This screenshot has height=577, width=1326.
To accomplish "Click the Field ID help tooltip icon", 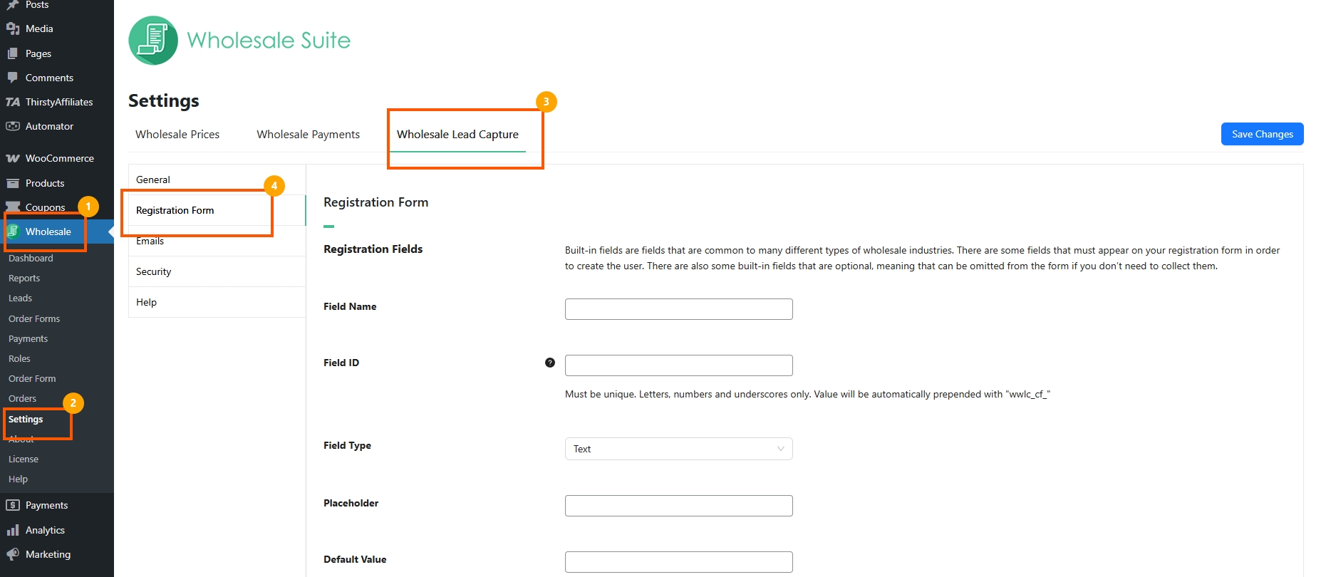I will pos(549,363).
